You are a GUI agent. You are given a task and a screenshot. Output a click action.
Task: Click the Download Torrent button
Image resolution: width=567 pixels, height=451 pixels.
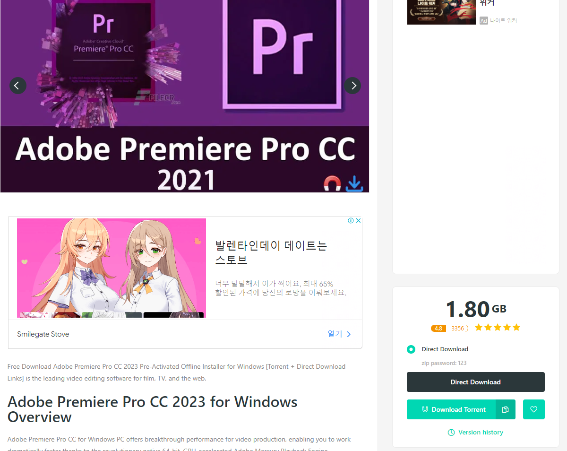click(x=451, y=409)
